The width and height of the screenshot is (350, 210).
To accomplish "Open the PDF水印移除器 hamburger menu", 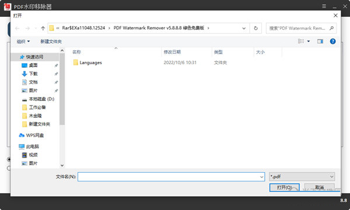I will [x=324, y=6].
